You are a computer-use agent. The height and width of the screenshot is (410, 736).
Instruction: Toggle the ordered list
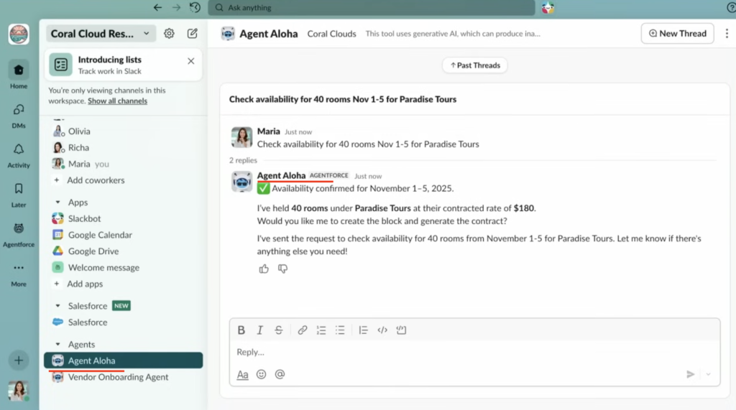coord(321,330)
